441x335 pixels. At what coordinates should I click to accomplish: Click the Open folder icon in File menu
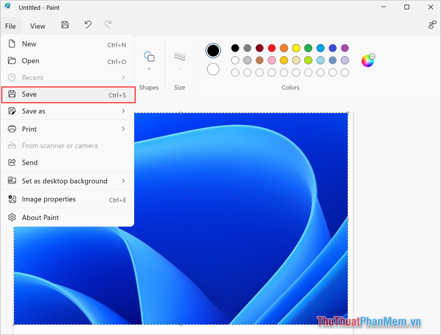click(x=12, y=61)
